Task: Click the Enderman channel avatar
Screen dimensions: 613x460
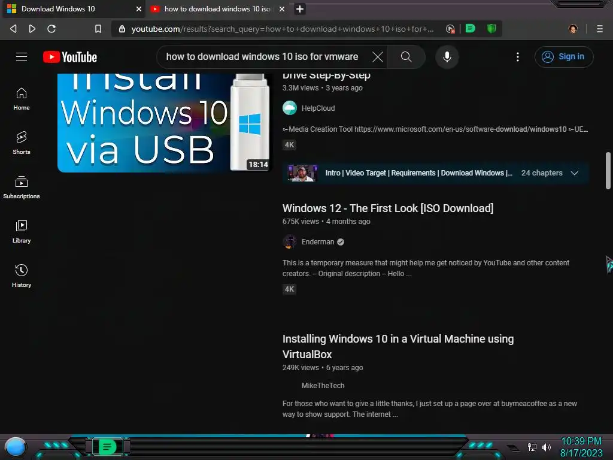Action: pyautogui.click(x=290, y=242)
